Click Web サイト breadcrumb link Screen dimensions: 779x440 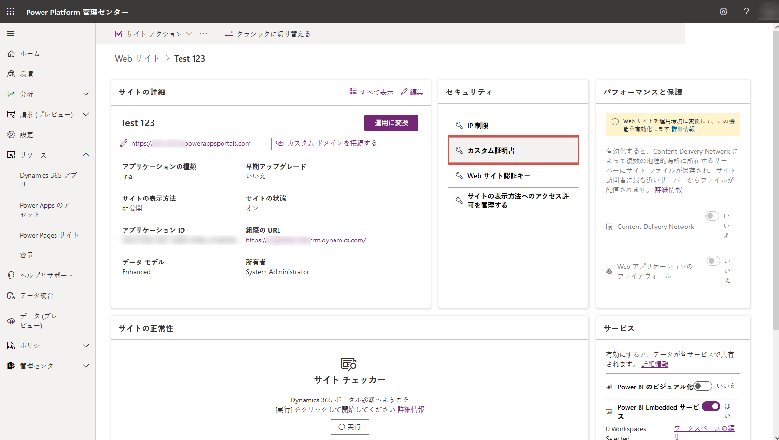[x=137, y=58]
